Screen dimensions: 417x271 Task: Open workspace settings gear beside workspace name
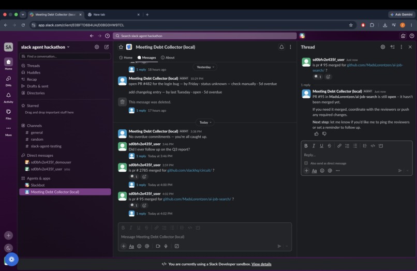pyautogui.click(x=97, y=47)
